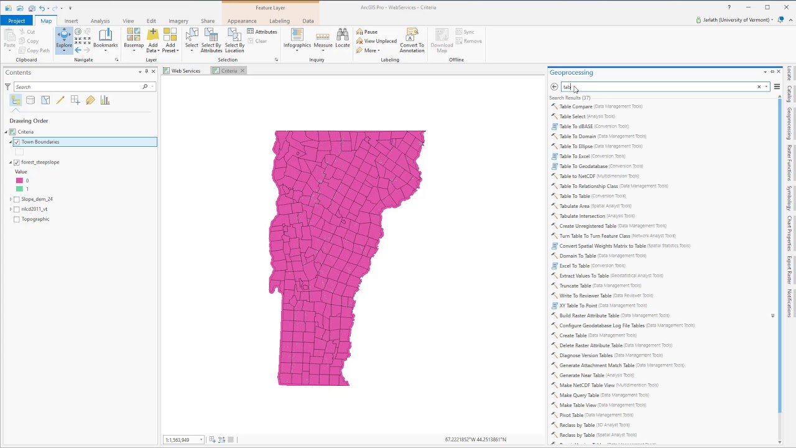Open the Pivot Table tool

tap(571, 415)
